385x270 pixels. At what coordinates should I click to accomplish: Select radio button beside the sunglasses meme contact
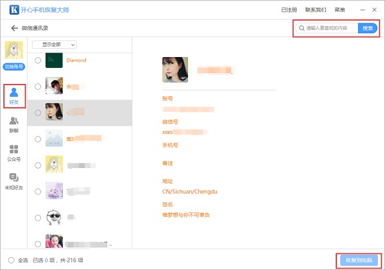click(x=38, y=218)
